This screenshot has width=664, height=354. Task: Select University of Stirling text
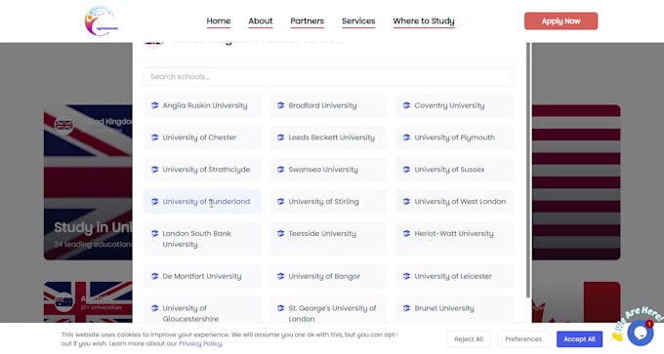point(323,202)
